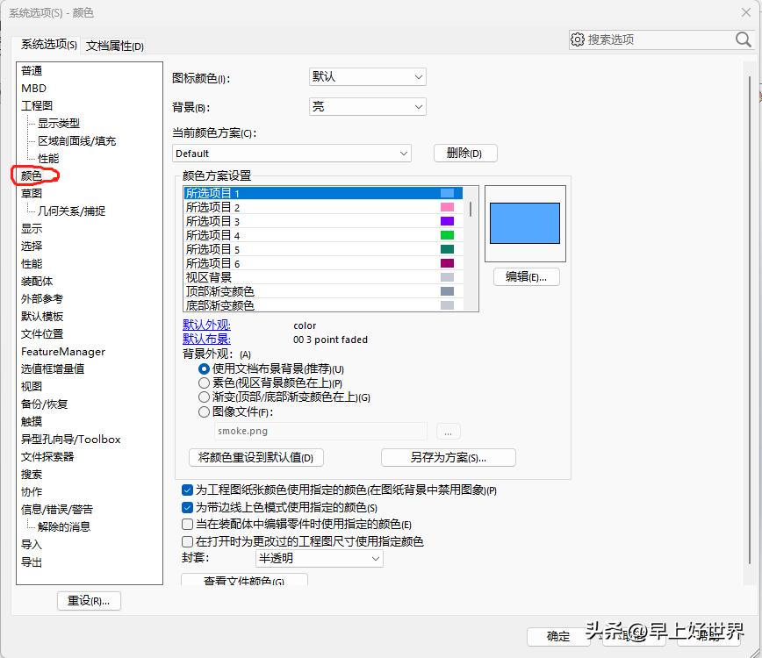The height and width of the screenshot is (658, 762).
Task: Click the search options gear icon
Action: click(x=578, y=39)
